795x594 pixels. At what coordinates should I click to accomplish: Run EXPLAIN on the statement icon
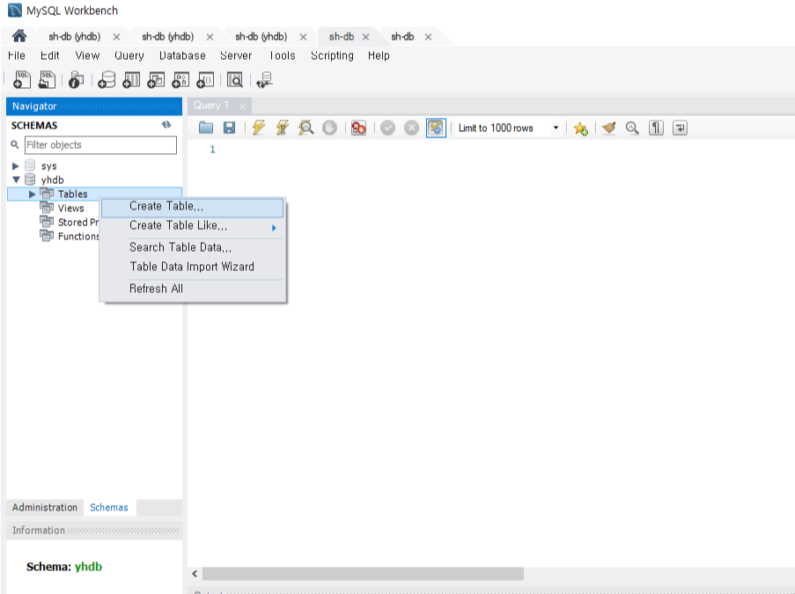[x=305, y=128]
